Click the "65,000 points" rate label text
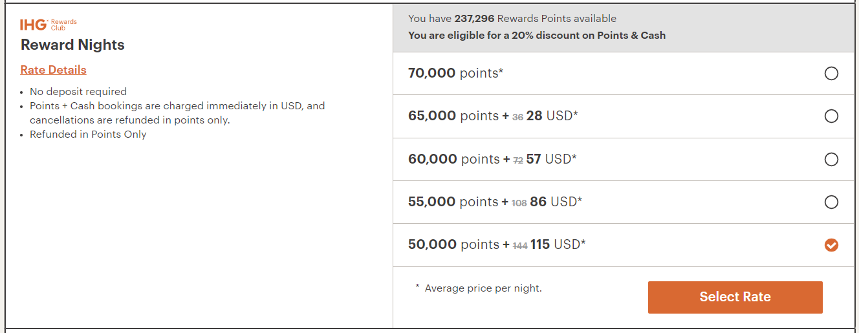Image resolution: width=859 pixels, height=333 pixels. pyautogui.click(x=453, y=116)
